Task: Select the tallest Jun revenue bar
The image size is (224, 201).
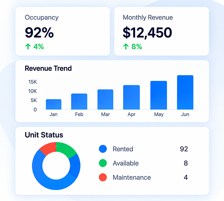Action: click(x=185, y=92)
